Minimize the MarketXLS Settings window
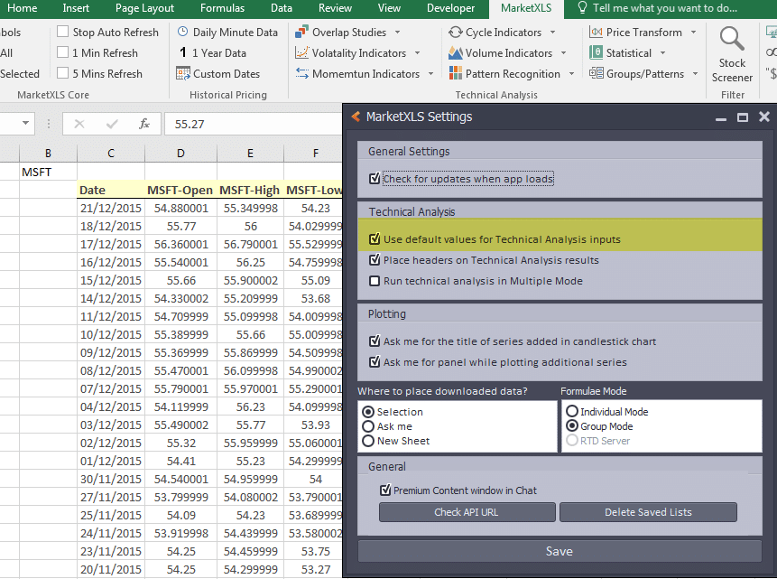 (721, 118)
